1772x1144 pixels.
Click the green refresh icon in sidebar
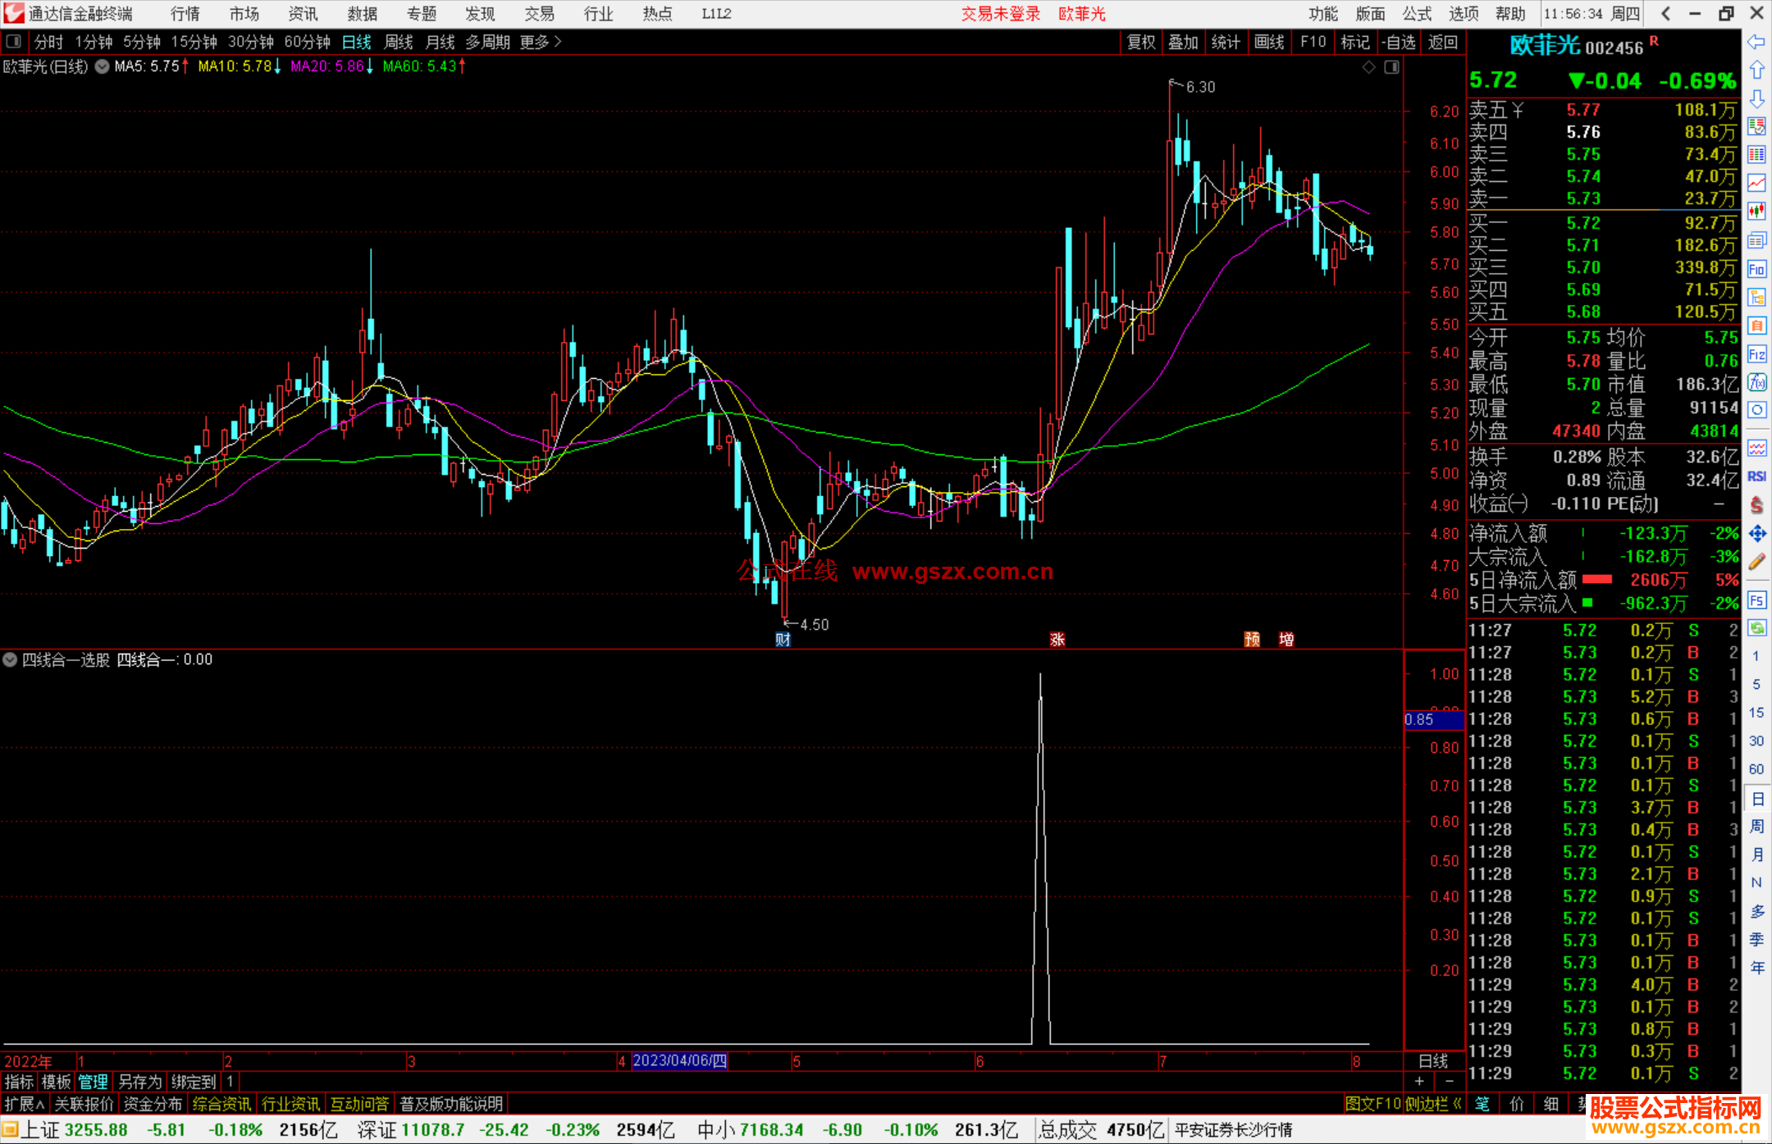1756,628
